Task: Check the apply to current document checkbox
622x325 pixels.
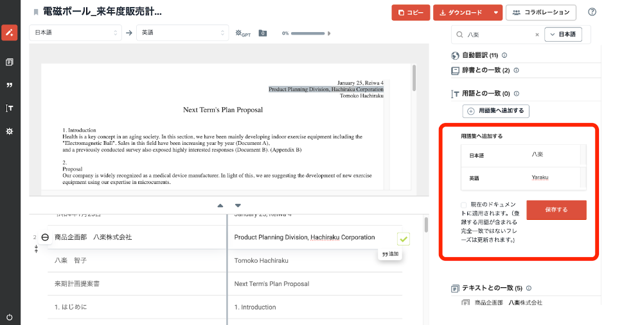Action: point(464,204)
